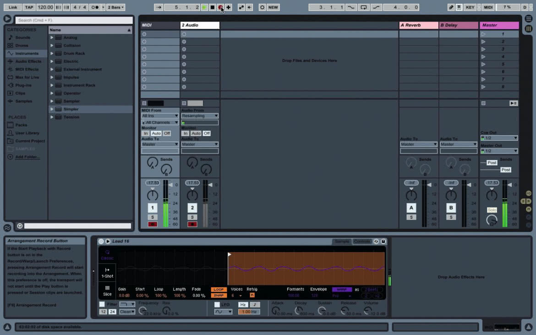Image resolution: width=536 pixels, height=335 pixels.
Task: Click the Stop All Clips square on Master
Action: (x=483, y=103)
